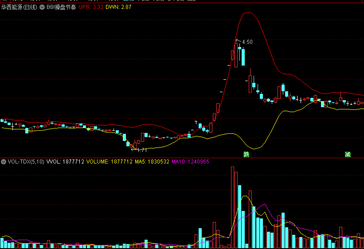Click the red UPR: 3.32 value
364x249 pixels.
coord(91,7)
